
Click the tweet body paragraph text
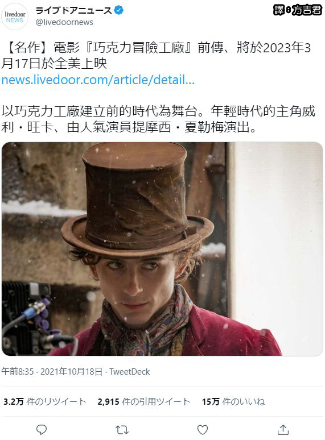(x=158, y=119)
